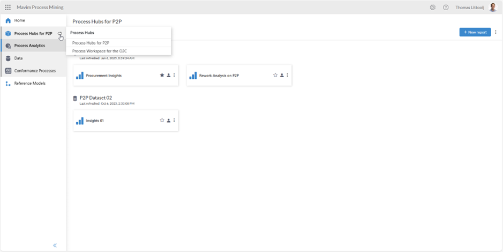The image size is (503, 252).
Task: Open Reference Models in the sidebar
Action: click(29, 84)
